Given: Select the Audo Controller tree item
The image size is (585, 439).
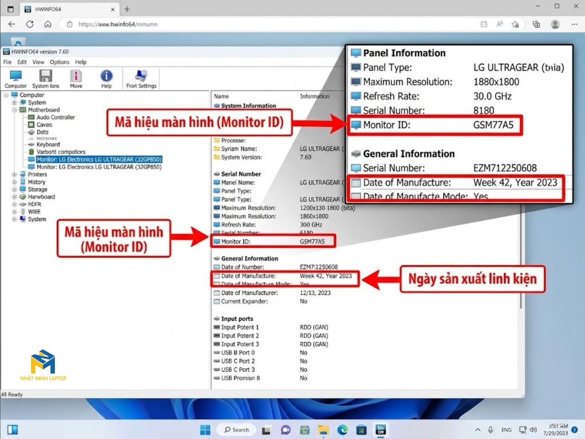Looking at the screenshot, I should pyautogui.click(x=55, y=117).
